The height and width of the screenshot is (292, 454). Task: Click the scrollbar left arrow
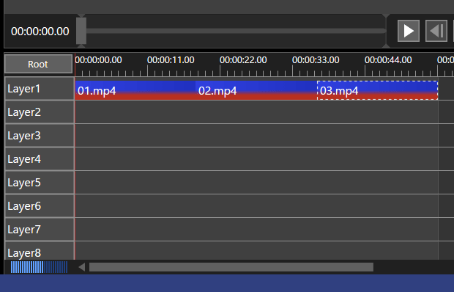82,267
